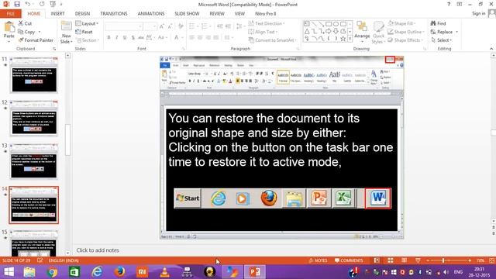This screenshot has height=279, width=496.
Task: Click Normal view icon in status bar
Action: [x=377, y=260]
